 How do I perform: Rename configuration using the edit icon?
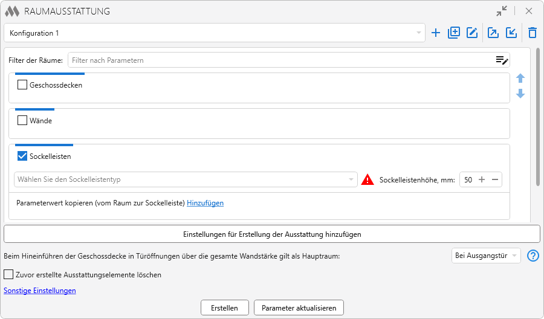472,33
